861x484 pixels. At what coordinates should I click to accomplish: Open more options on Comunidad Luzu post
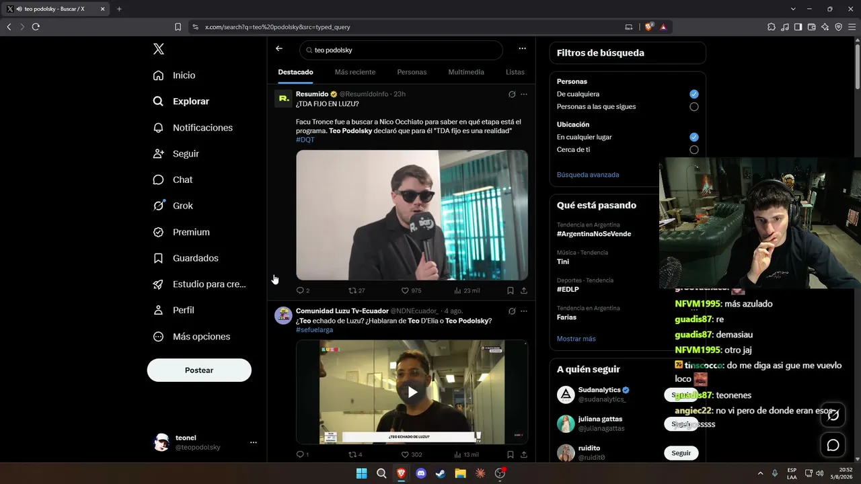524,311
